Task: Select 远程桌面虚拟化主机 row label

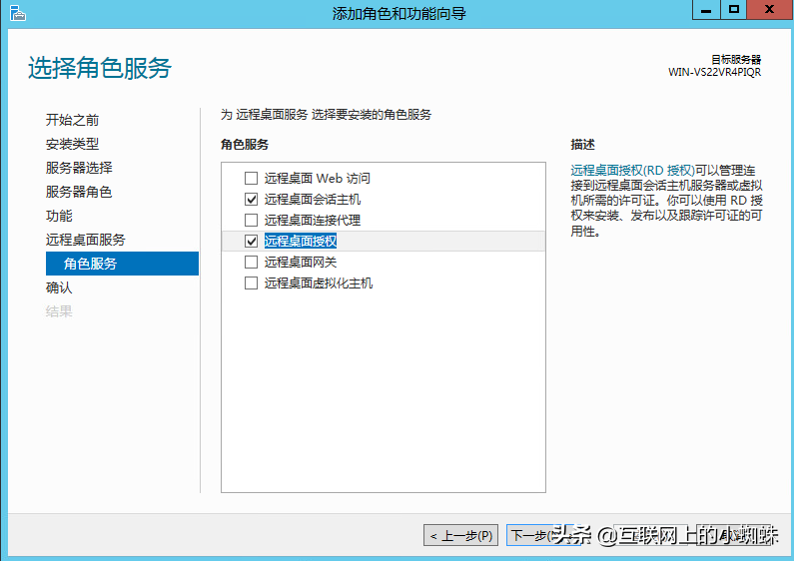Action: coord(319,283)
